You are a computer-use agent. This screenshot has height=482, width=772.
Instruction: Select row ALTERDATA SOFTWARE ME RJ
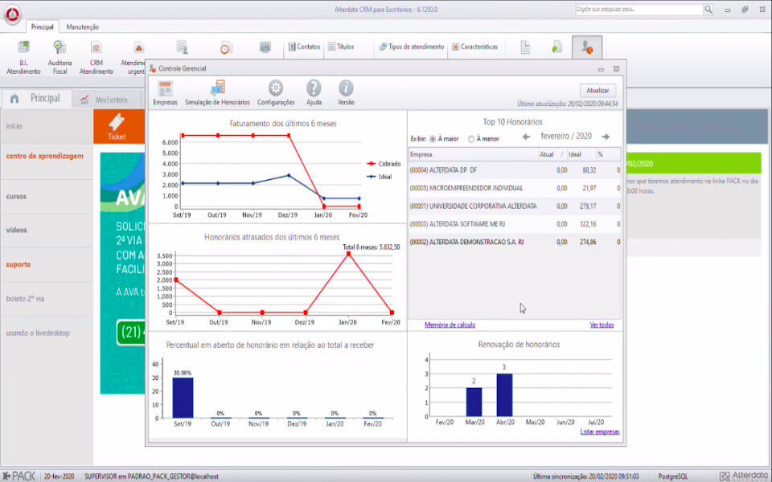click(515, 224)
